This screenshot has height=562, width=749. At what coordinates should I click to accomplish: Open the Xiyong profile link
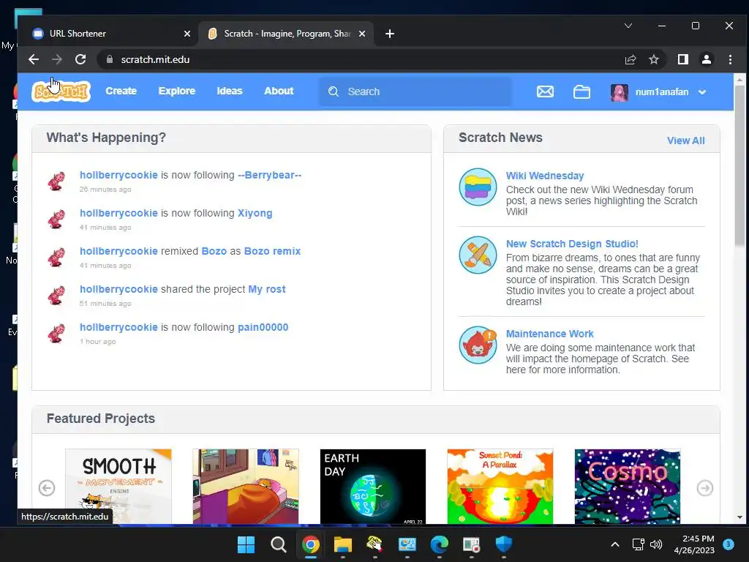pos(255,213)
